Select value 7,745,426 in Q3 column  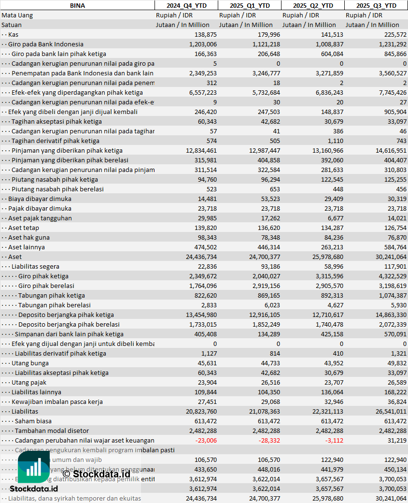pos(393,93)
